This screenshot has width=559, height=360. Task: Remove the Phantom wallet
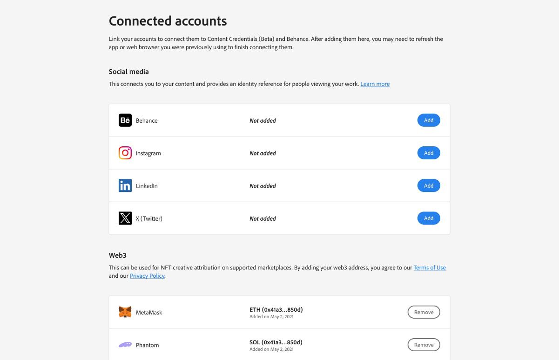(x=424, y=345)
